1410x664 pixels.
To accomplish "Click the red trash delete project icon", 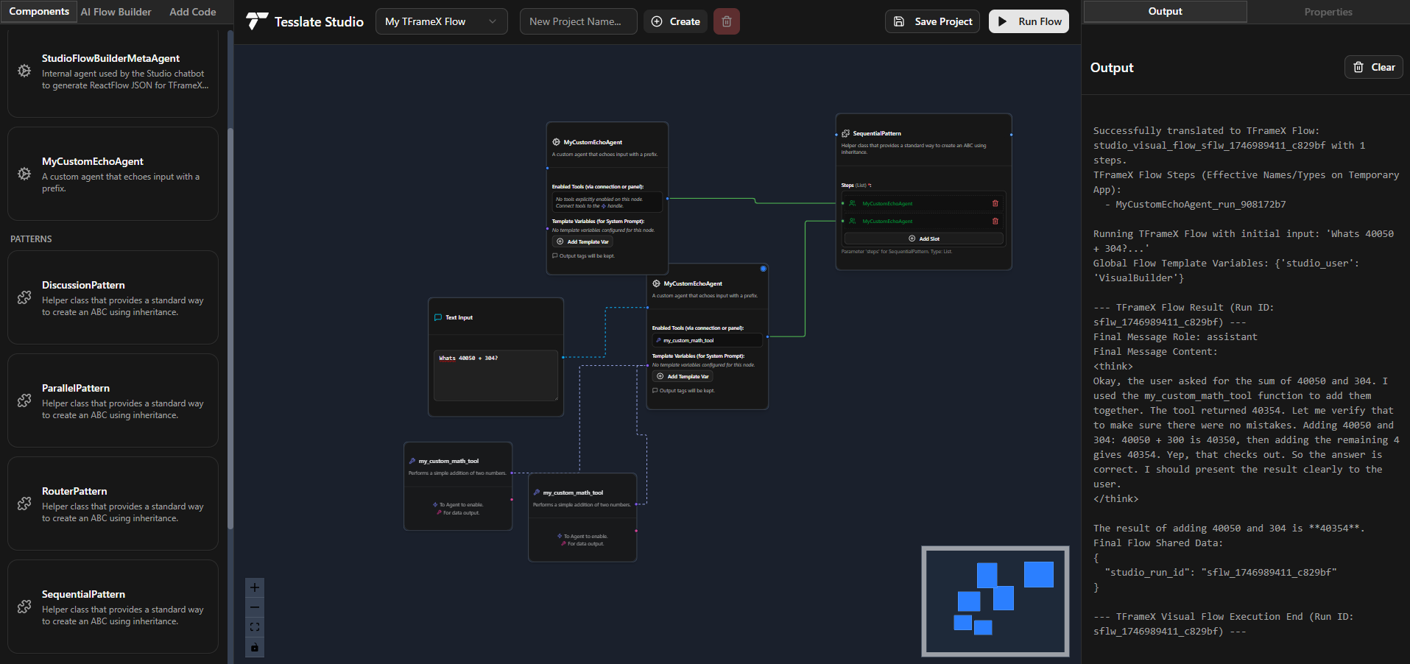I will click(726, 21).
